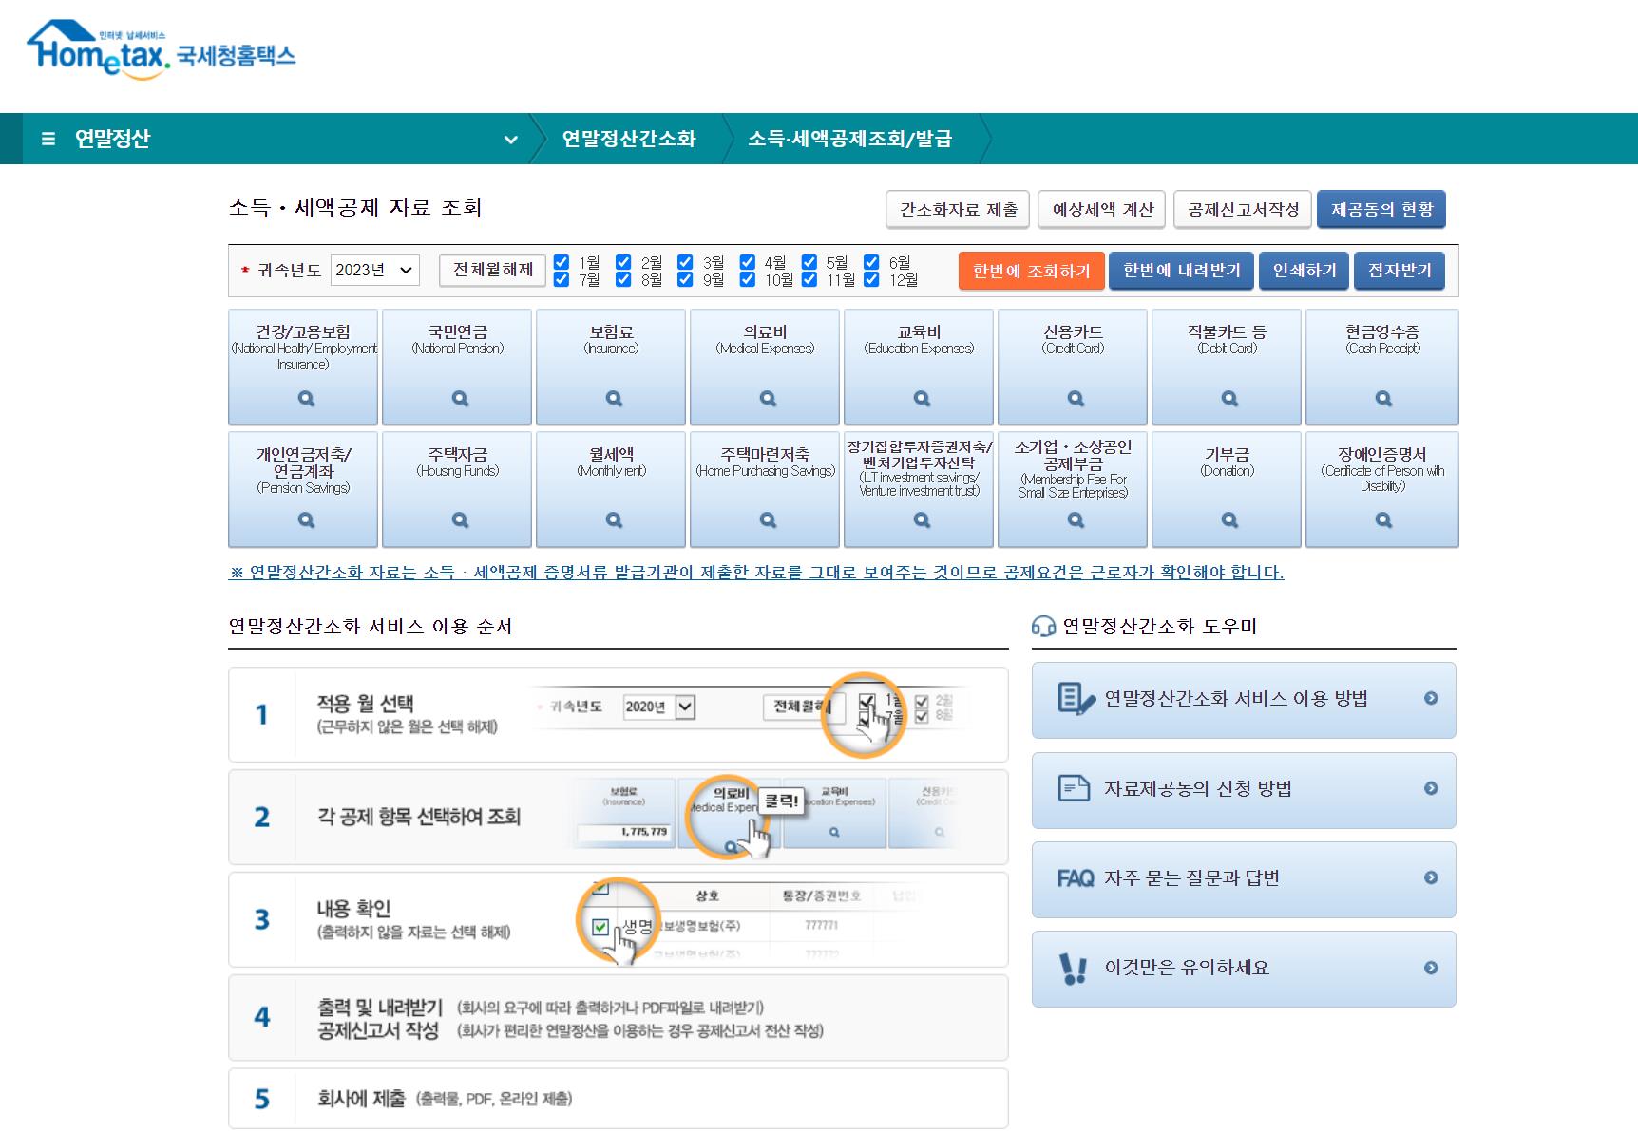
Task: Click 예상세액 계산 button
Action: [x=1103, y=209]
